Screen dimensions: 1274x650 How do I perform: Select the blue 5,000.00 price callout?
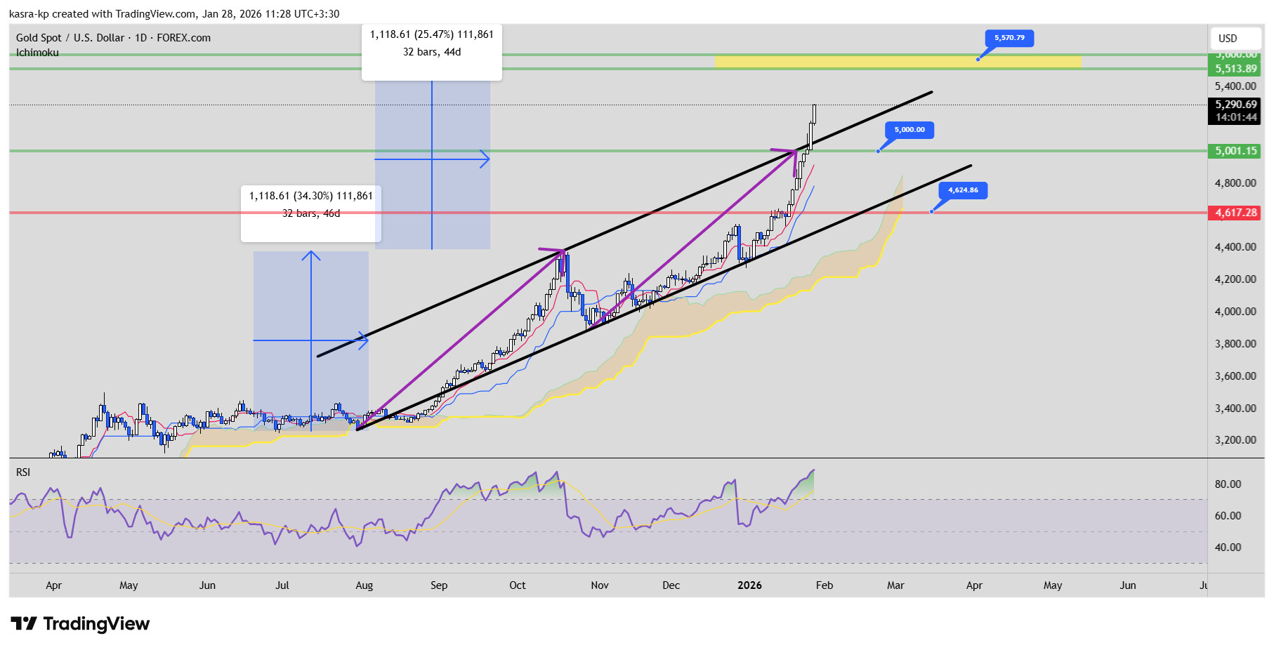[909, 130]
